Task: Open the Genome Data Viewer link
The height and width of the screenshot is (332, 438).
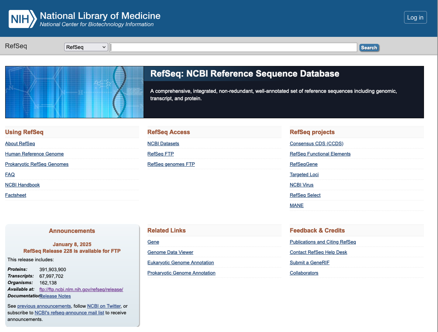Action: 170,252
